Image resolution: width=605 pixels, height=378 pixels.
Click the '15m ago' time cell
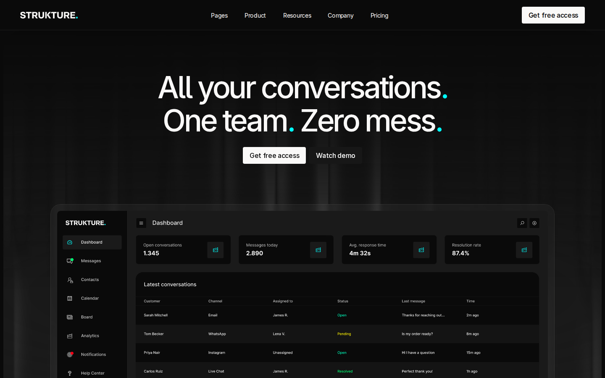click(x=473, y=353)
